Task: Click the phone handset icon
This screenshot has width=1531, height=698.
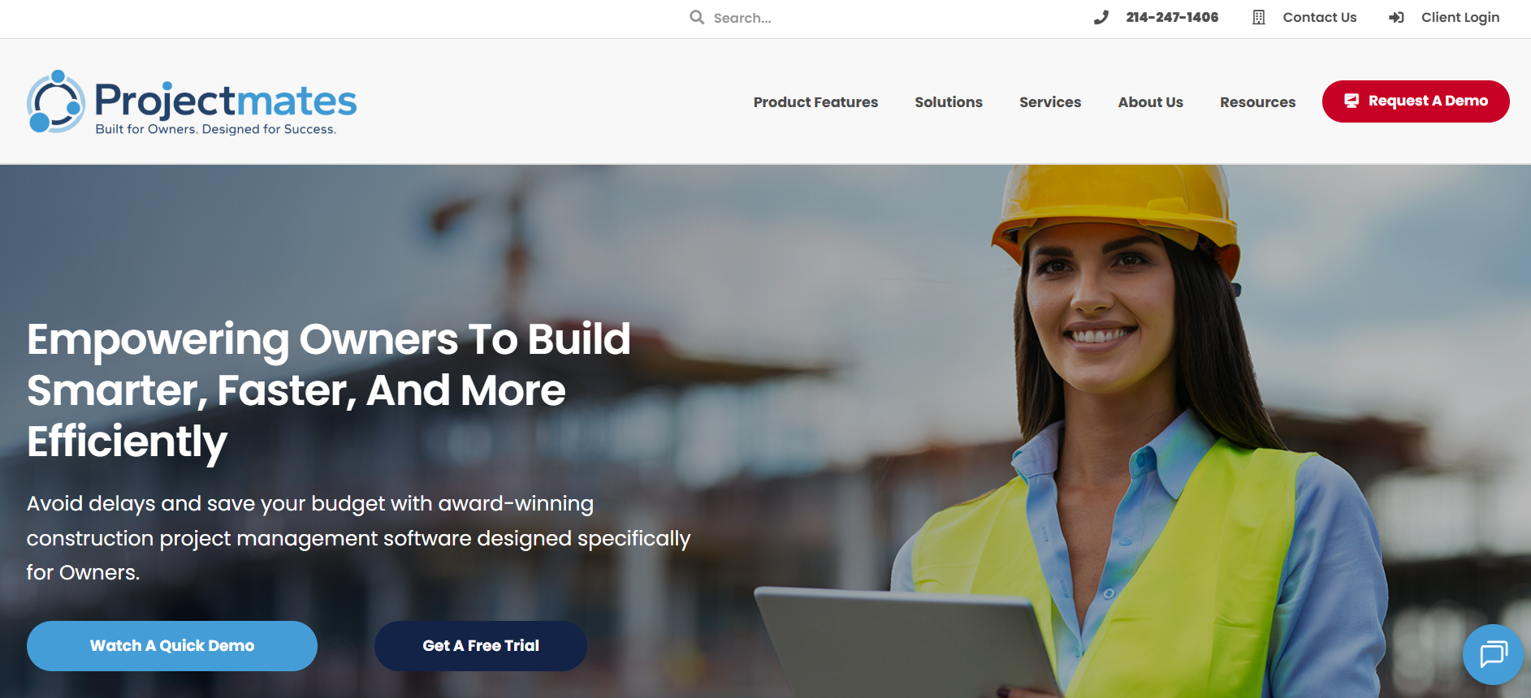Action: 1101,17
